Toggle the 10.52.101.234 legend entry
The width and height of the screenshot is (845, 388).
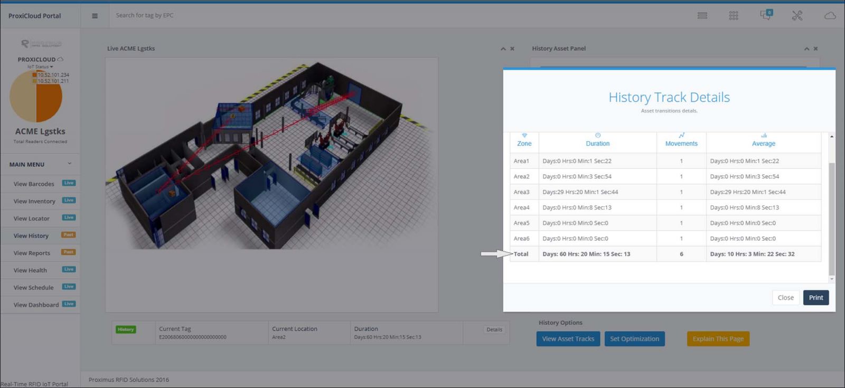(51, 75)
